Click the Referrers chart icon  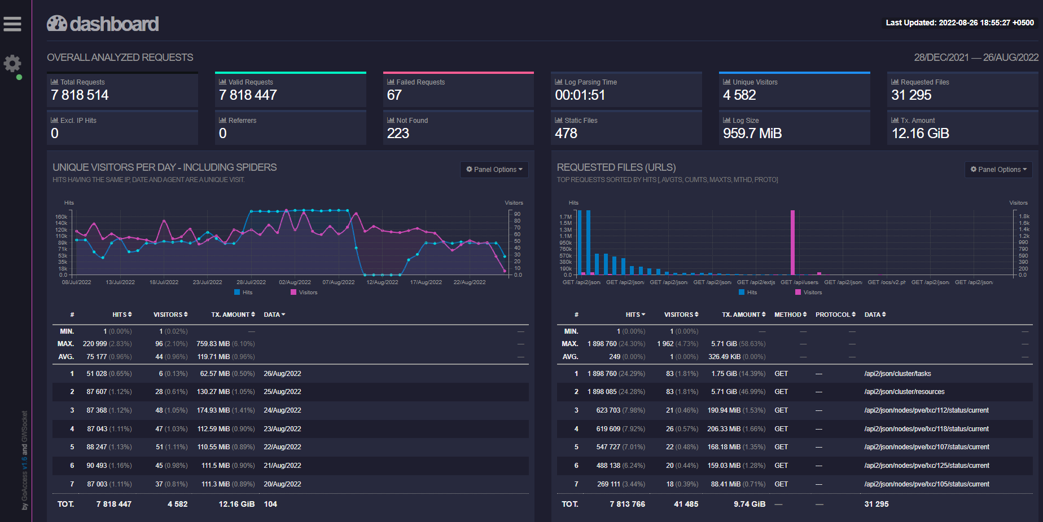tap(223, 120)
